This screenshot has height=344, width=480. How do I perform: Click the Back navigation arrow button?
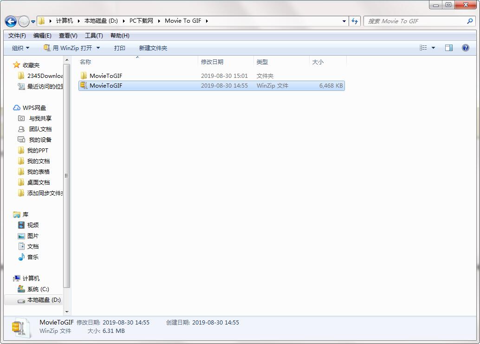(11, 21)
